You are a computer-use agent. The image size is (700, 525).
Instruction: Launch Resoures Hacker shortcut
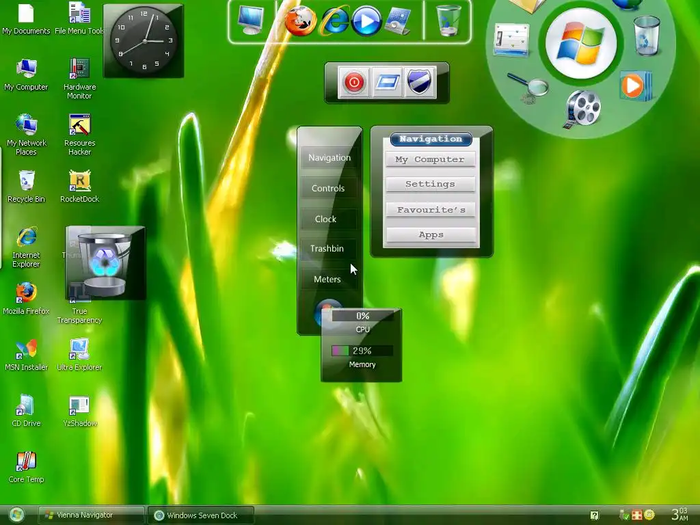coord(79,135)
